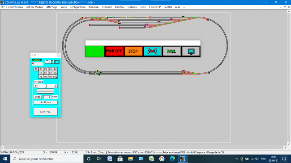291x163 pixels.
Task: Toggle the F0 function button
Action: coord(36,69)
